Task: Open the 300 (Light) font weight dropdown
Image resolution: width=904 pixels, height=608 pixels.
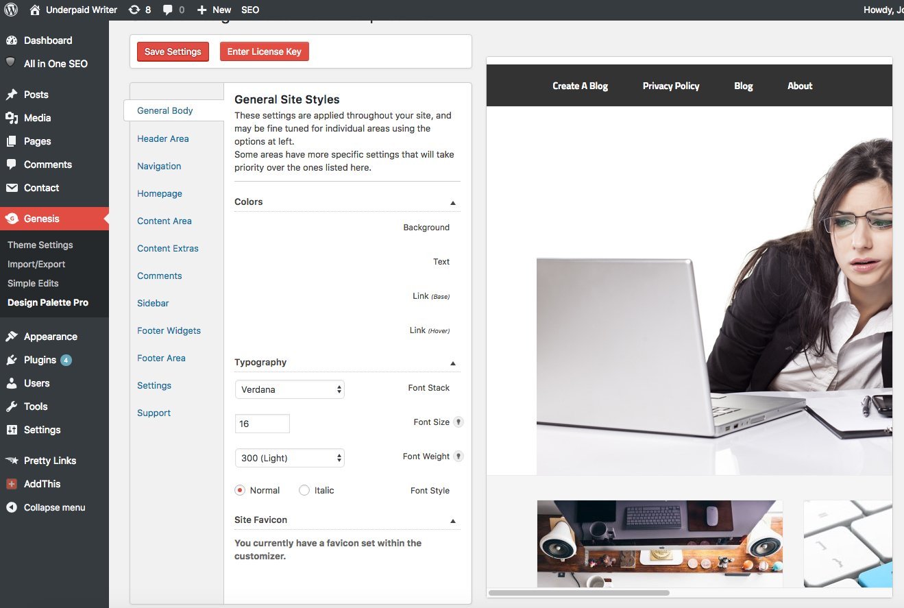Action: click(x=289, y=458)
